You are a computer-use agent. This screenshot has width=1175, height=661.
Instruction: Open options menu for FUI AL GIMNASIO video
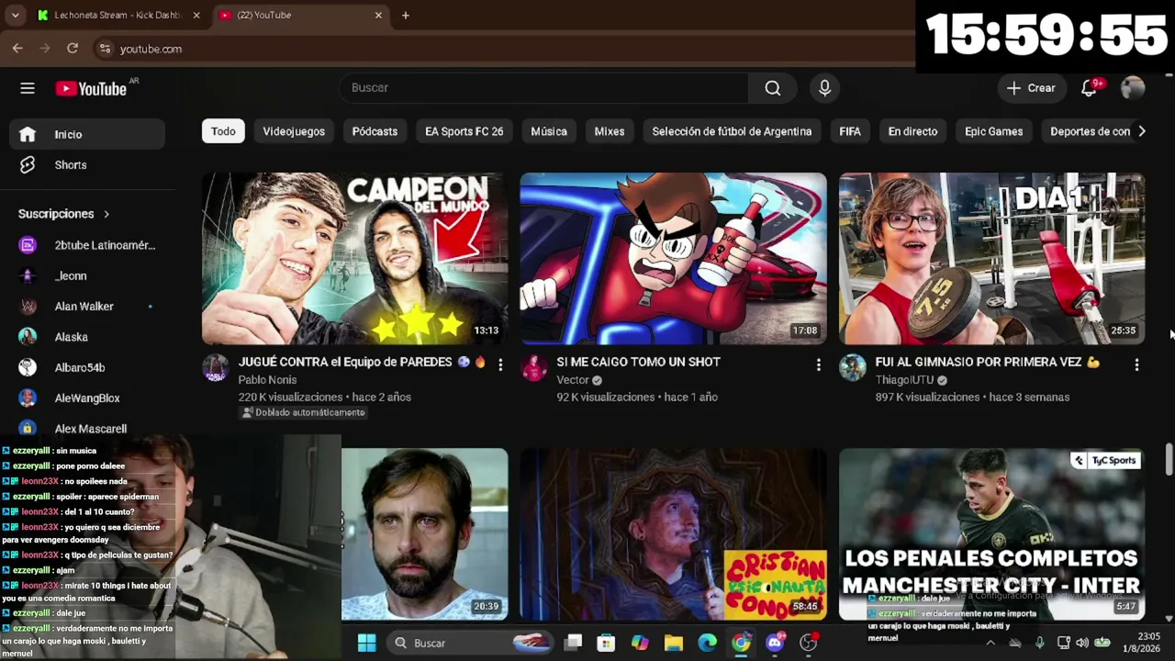pos(1136,365)
